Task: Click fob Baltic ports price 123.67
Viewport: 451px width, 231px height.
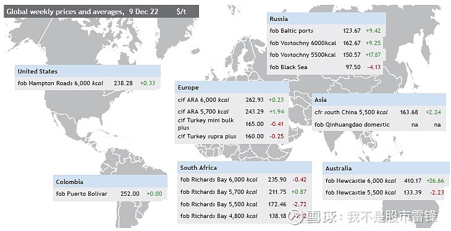Action: tap(352, 31)
